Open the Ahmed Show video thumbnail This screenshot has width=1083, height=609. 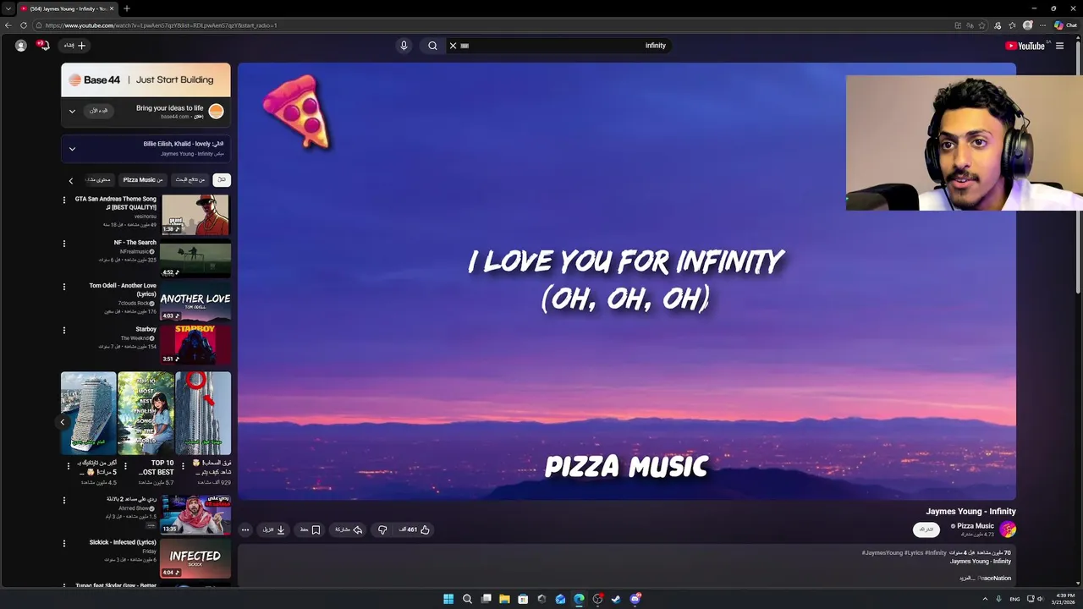pyautogui.click(x=195, y=515)
